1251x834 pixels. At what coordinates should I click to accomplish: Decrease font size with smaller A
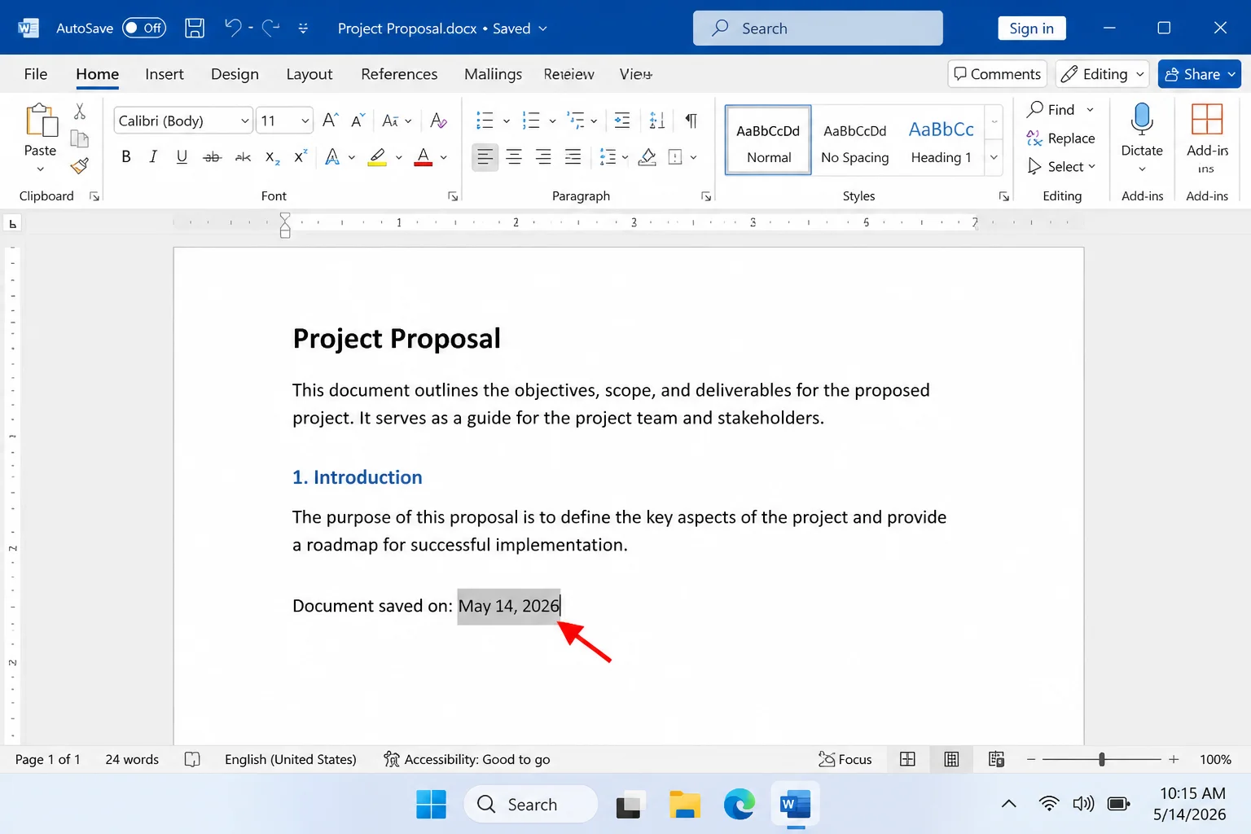pos(358,121)
